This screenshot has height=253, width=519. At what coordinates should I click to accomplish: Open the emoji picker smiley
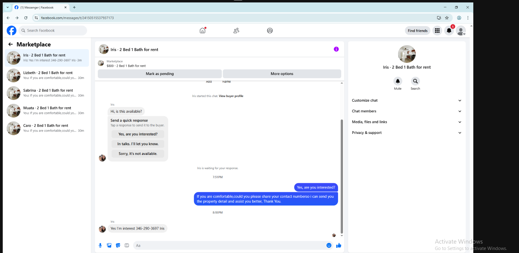(x=329, y=245)
